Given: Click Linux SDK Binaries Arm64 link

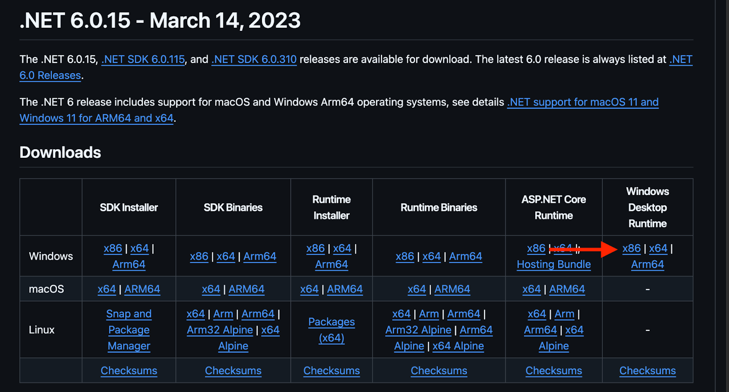Looking at the screenshot, I should click(x=258, y=314).
